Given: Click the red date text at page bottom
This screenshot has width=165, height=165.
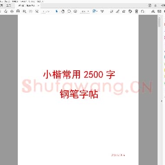Looking at the screenshot, I should click(118, 155).
